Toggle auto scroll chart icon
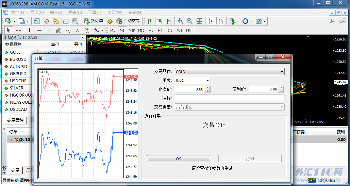Image resolution: width=350 pixels, height=186 pixels. tap(211, 21)
